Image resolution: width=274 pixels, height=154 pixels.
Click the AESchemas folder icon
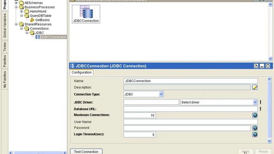click(x=21, y=3)
